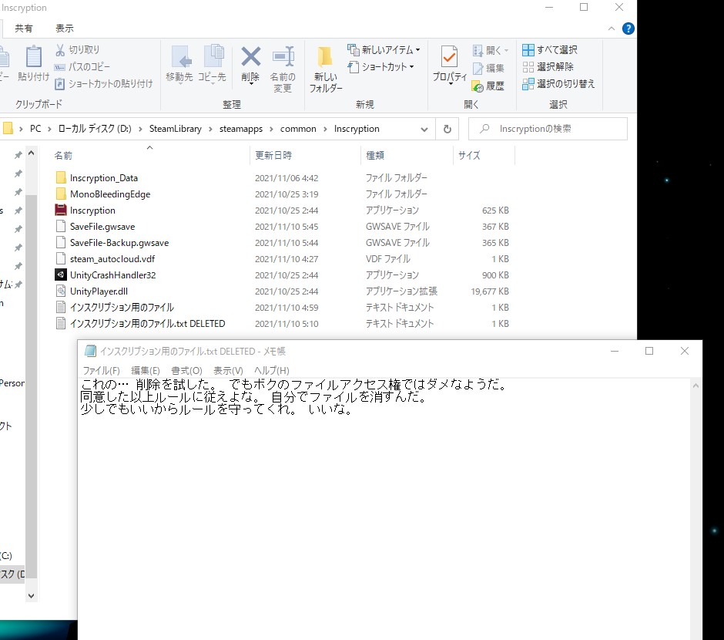Screen dimensions: 724x640
Task: Click the Edit (編集) icon in ribbon
Action: pos(478,69)
